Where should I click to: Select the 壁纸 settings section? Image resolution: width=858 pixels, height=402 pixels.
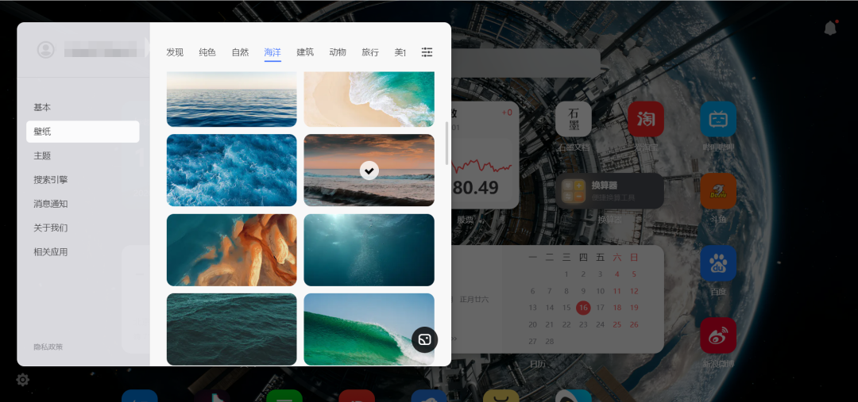[83, 132]
